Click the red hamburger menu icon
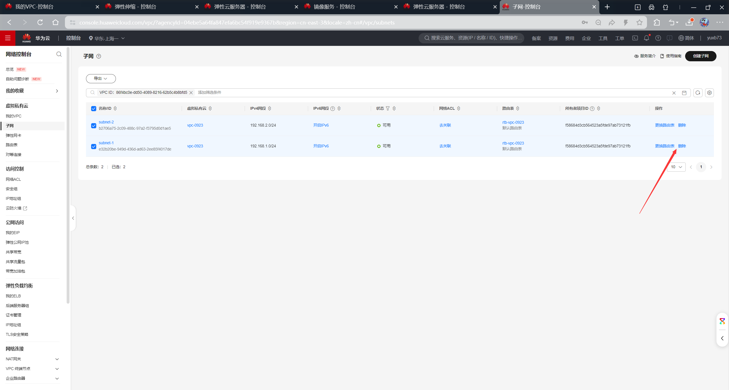 8,38
